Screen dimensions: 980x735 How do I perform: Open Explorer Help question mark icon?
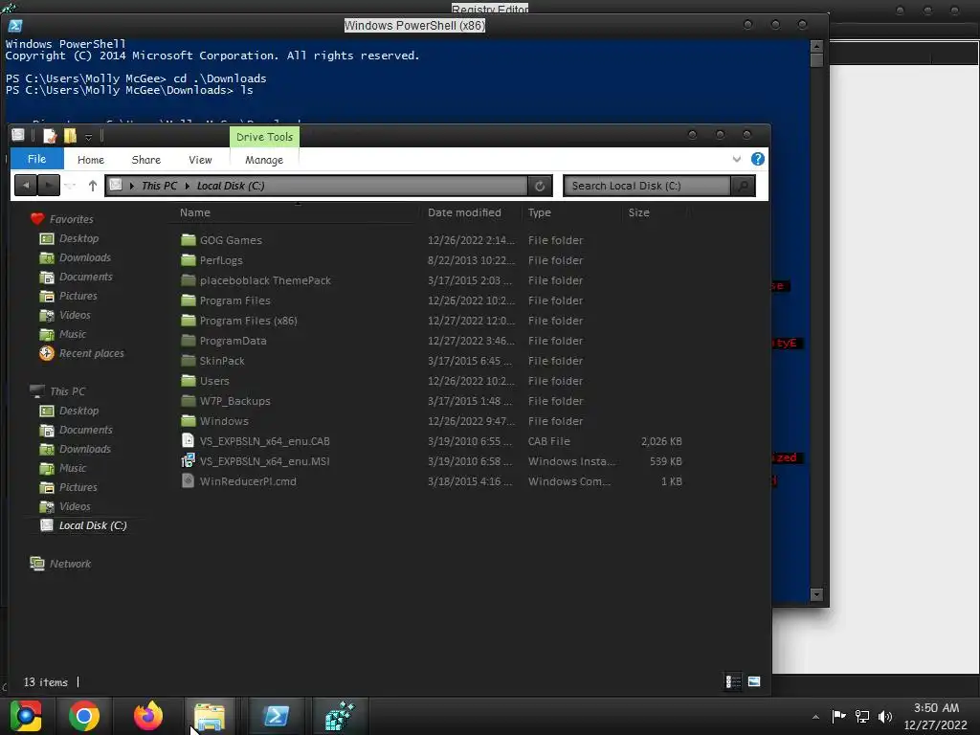coord(758,159)
